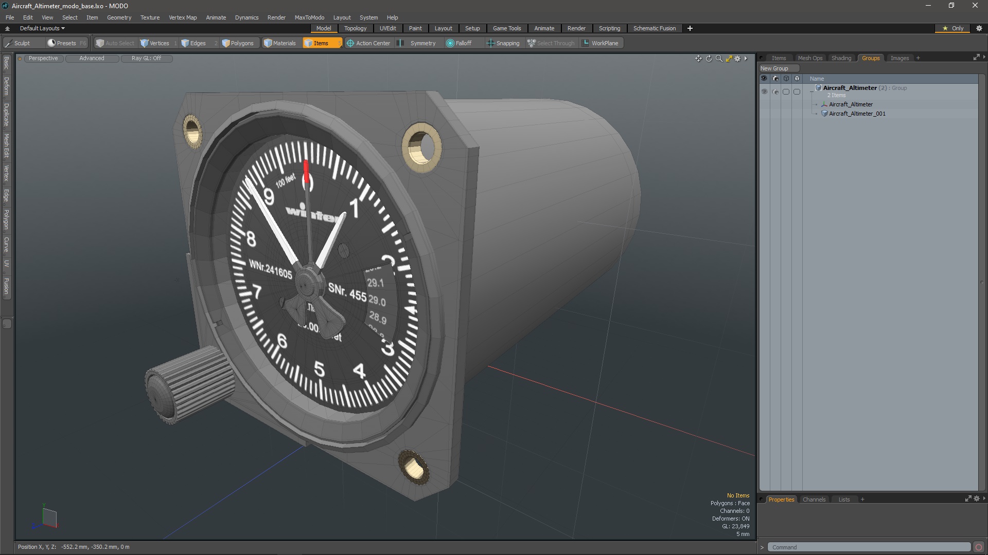Screen dimensions: 988x555
Task: Maximize the viewport with the expand icon
Action: pyautogui.click(x=729, y=59)
